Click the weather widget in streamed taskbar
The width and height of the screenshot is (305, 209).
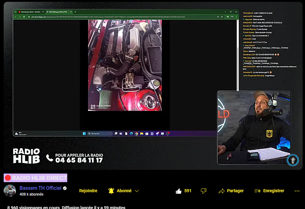tap(20, 134)
